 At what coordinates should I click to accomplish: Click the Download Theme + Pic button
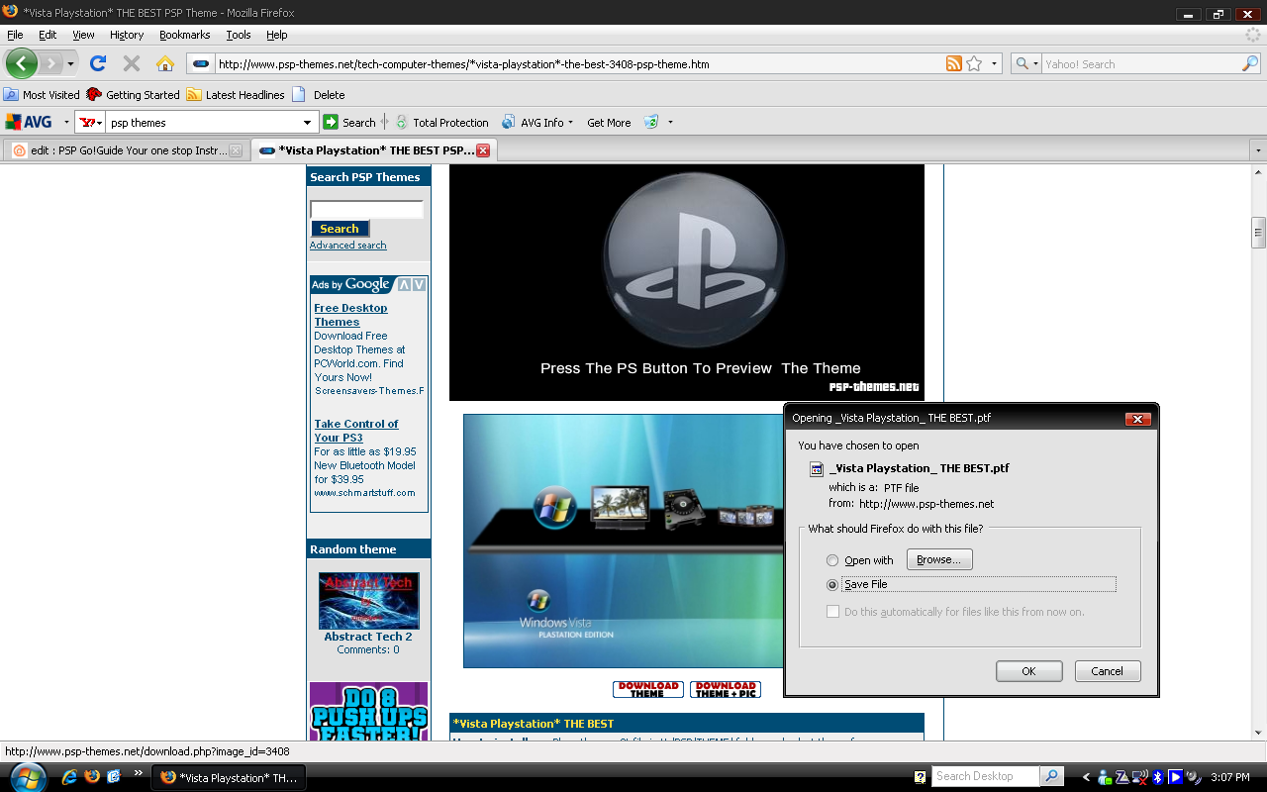pyautogui.click(x=726, y=689)
